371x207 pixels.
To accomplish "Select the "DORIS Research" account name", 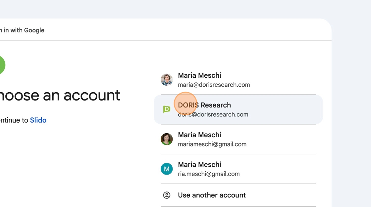I will coord(204,105).
